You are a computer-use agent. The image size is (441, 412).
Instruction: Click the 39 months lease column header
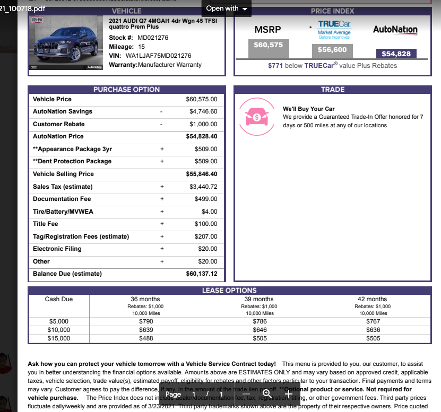click(259, 299)
